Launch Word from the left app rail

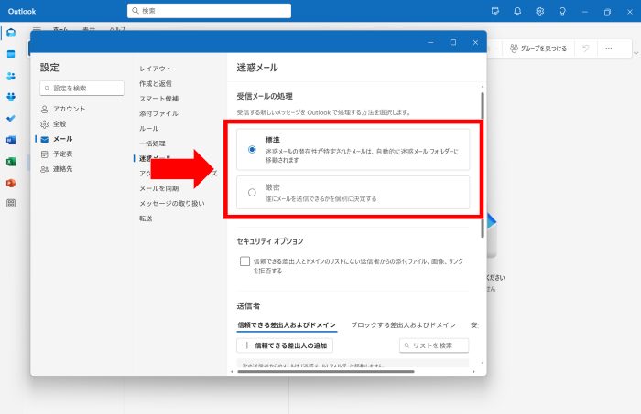(11, 140)
